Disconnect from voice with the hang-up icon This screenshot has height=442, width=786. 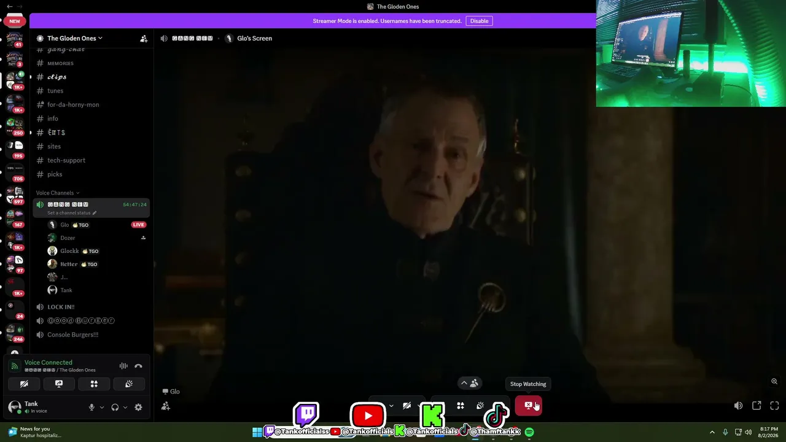coord(138,366)
